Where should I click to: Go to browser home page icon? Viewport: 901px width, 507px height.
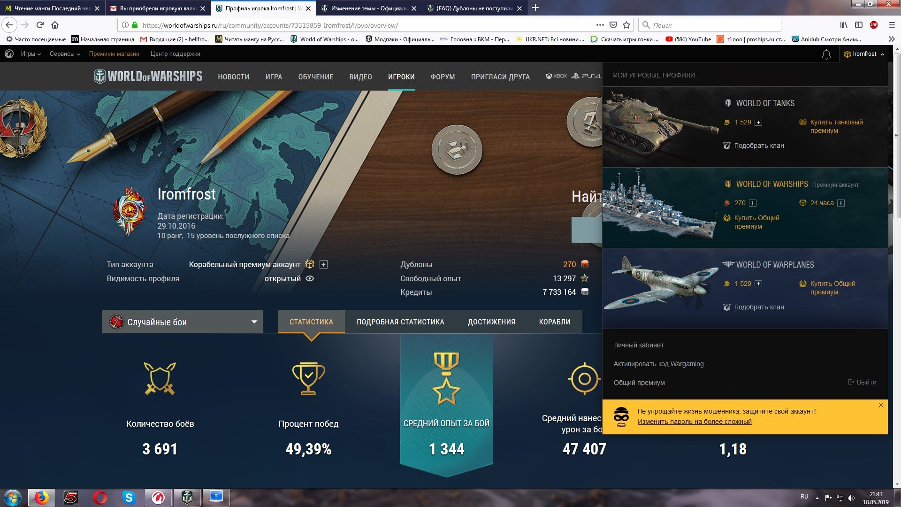55,25
